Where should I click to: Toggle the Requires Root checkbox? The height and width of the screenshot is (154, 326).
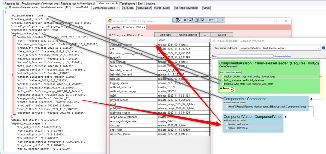316,63
